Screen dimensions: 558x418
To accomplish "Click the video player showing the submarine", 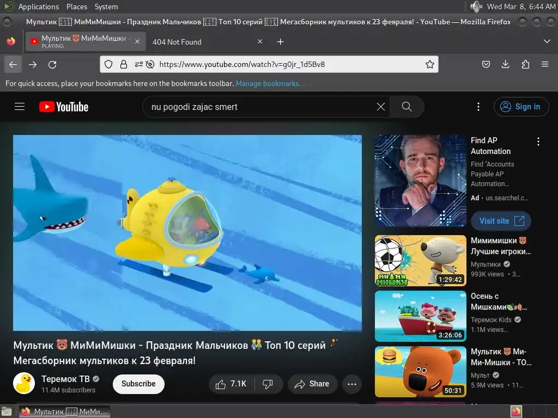I will (x=187, y=233).
